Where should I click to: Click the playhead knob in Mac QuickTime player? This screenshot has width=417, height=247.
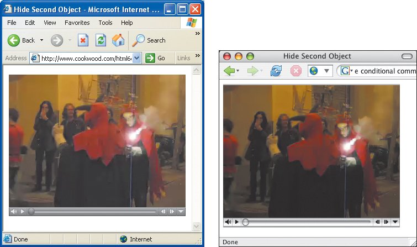tap(245, 222)
